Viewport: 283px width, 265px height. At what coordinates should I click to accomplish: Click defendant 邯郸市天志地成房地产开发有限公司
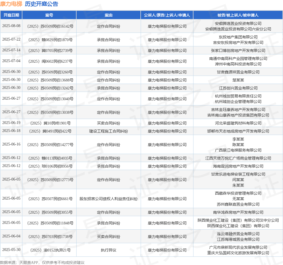[238, 131]
